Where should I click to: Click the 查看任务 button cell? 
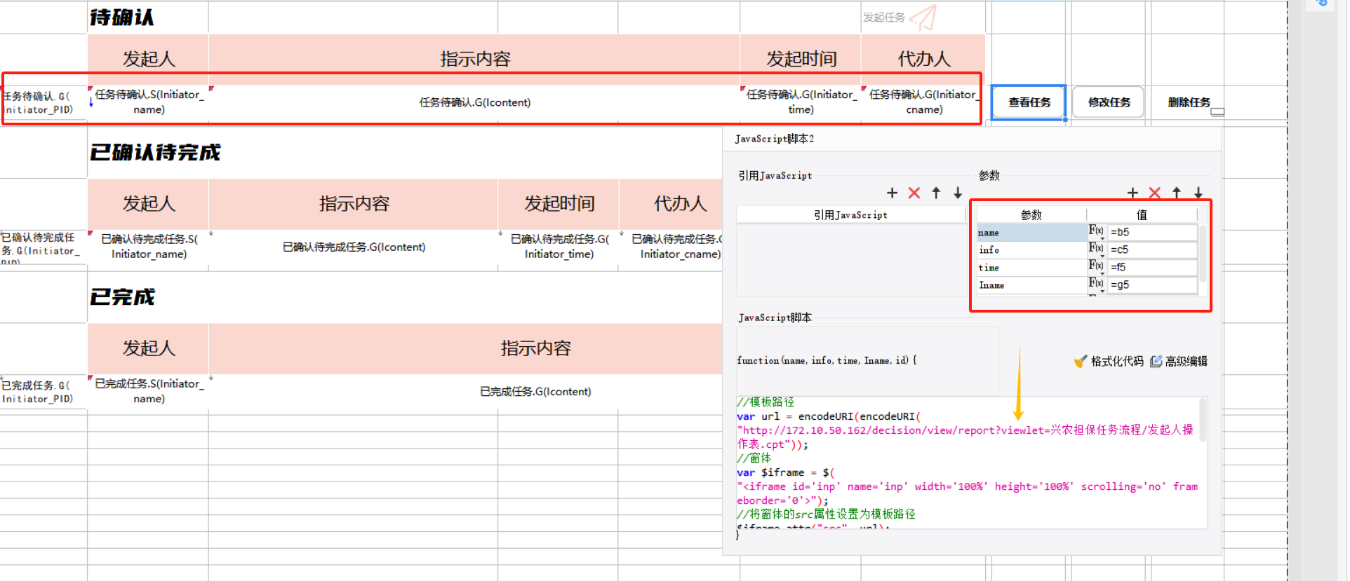pyautogui.click(x=1029, y=102)
